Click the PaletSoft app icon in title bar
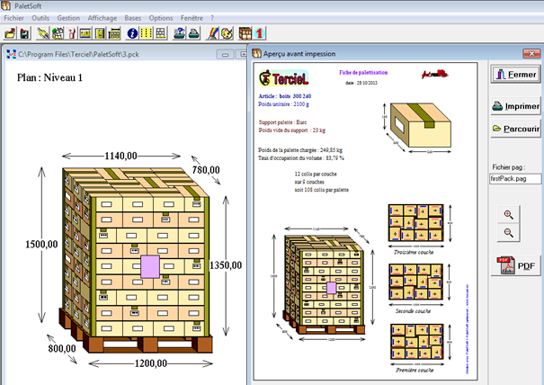 coord(6,5)
